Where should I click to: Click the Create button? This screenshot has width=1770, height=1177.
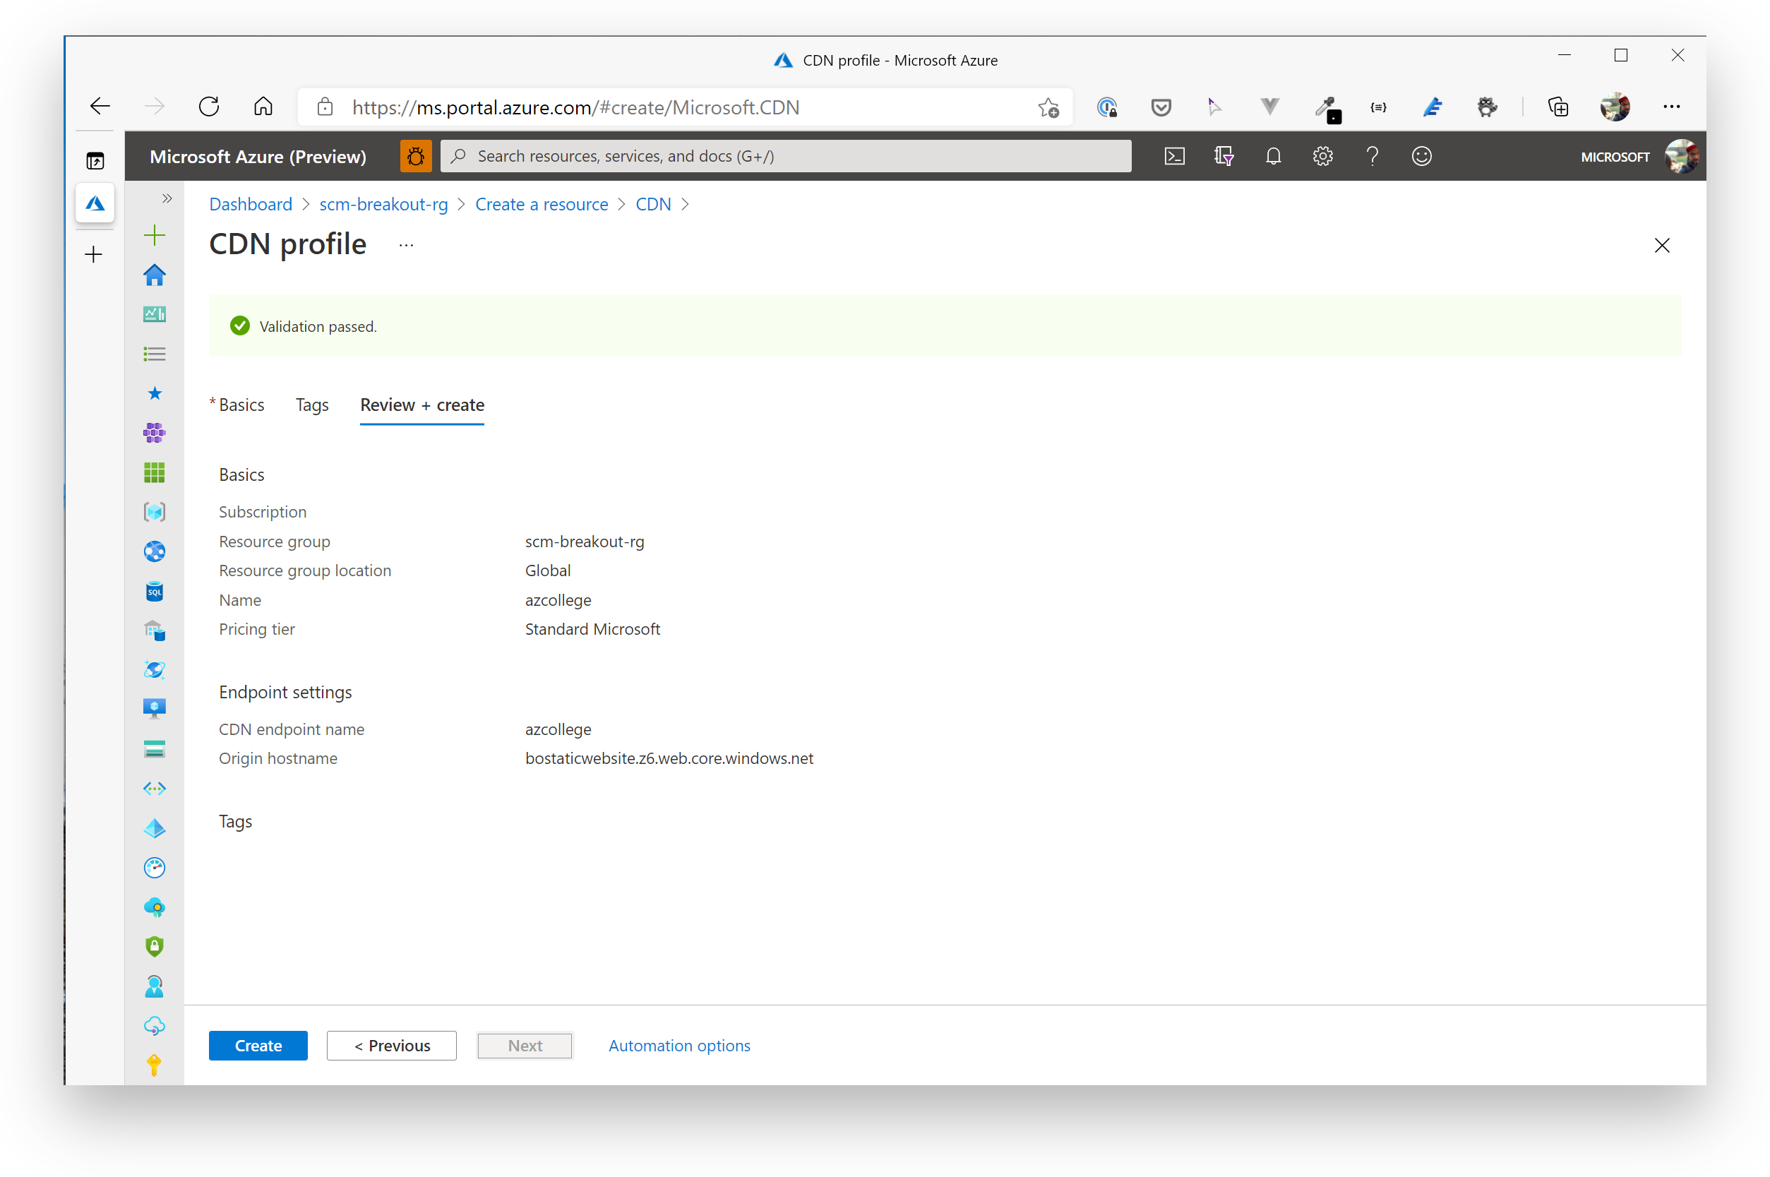click(x=258, y=1045)
